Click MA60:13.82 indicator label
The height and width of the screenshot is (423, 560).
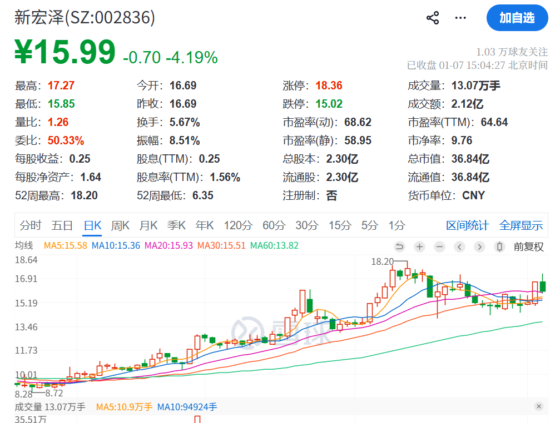[274, 245]
